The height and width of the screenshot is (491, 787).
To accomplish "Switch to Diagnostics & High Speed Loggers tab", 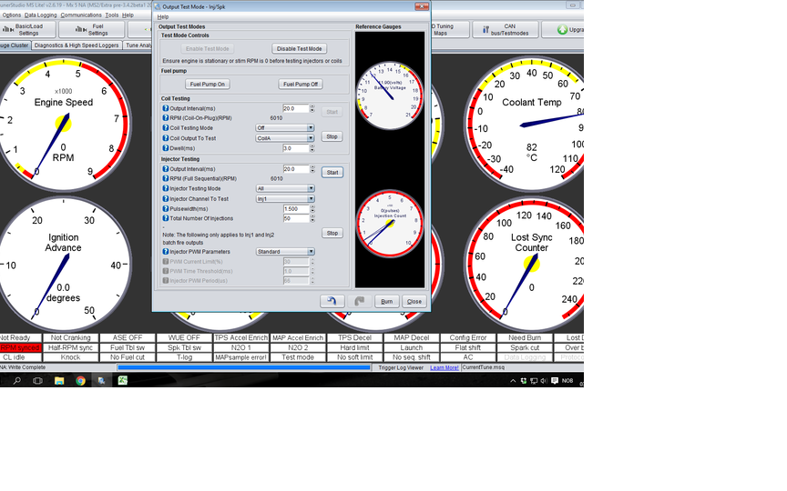I will tap(76, 45).
